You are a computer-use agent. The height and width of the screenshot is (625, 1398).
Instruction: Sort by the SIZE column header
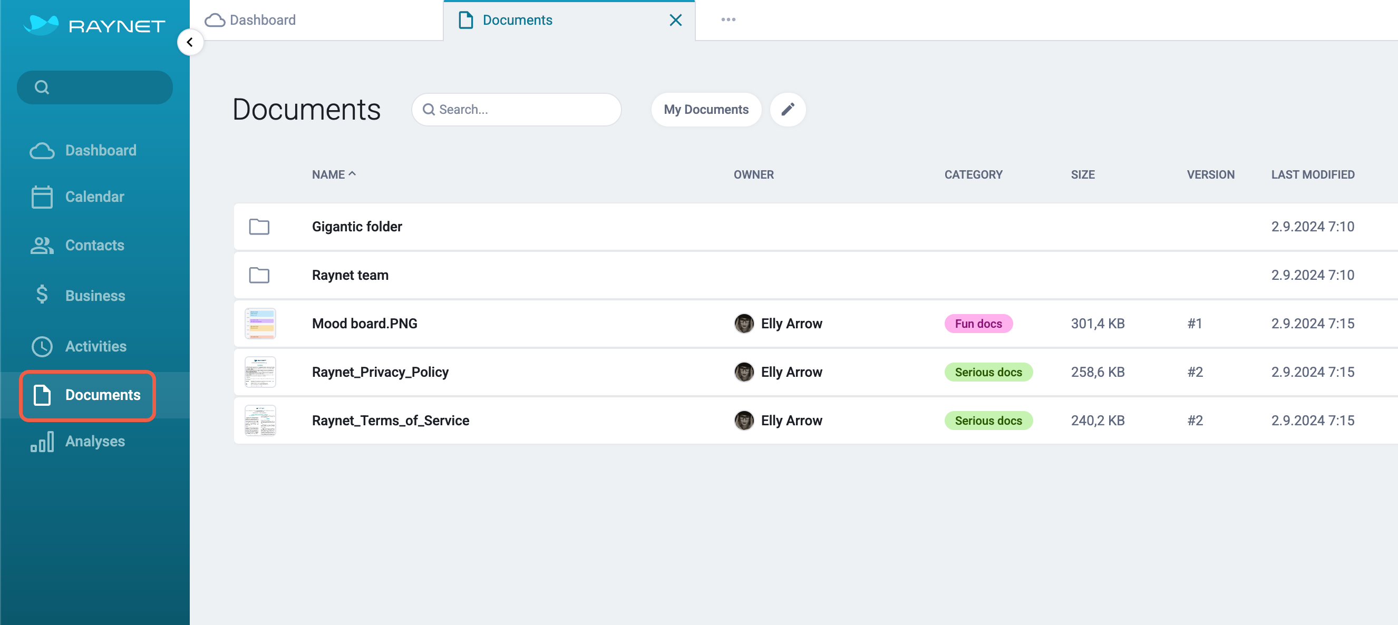pyautogui.click(x=1083, y=175)
